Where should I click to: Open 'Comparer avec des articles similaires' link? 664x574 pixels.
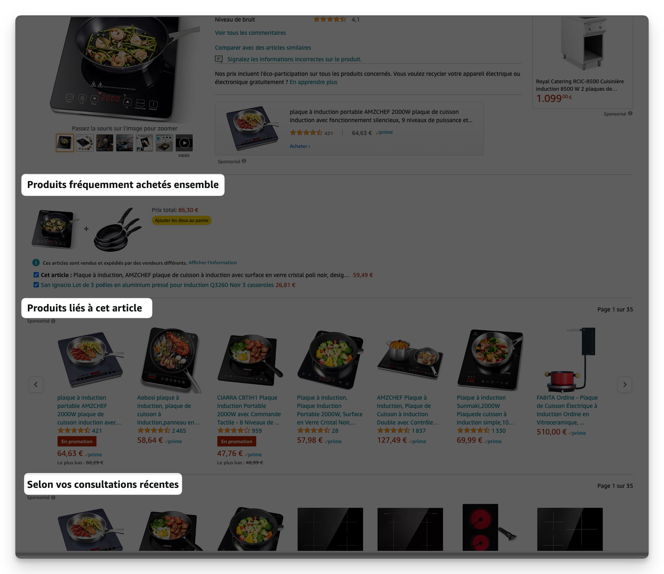click(x=263, y=48)
